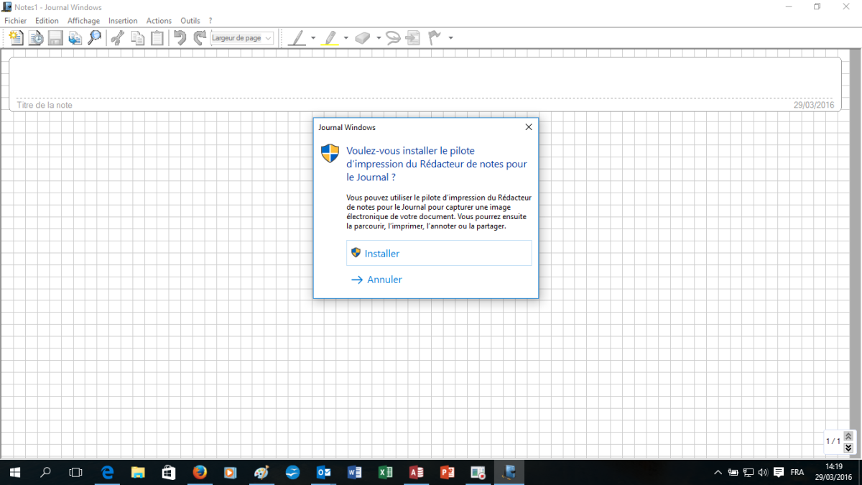Launch Firefox from taskbar

tap(200, 472)
